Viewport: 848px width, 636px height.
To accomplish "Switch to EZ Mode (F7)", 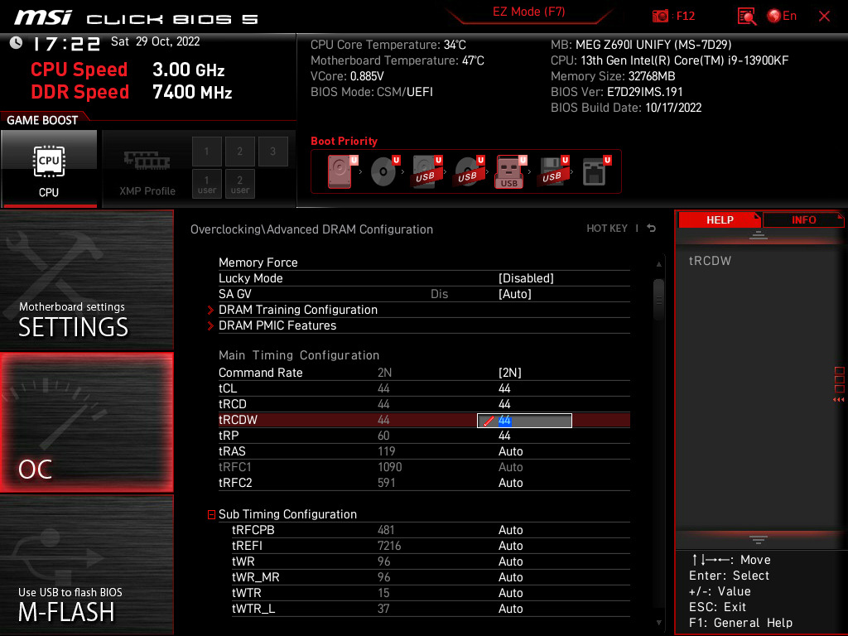I will pyautogui.click(x=528, y=12).
